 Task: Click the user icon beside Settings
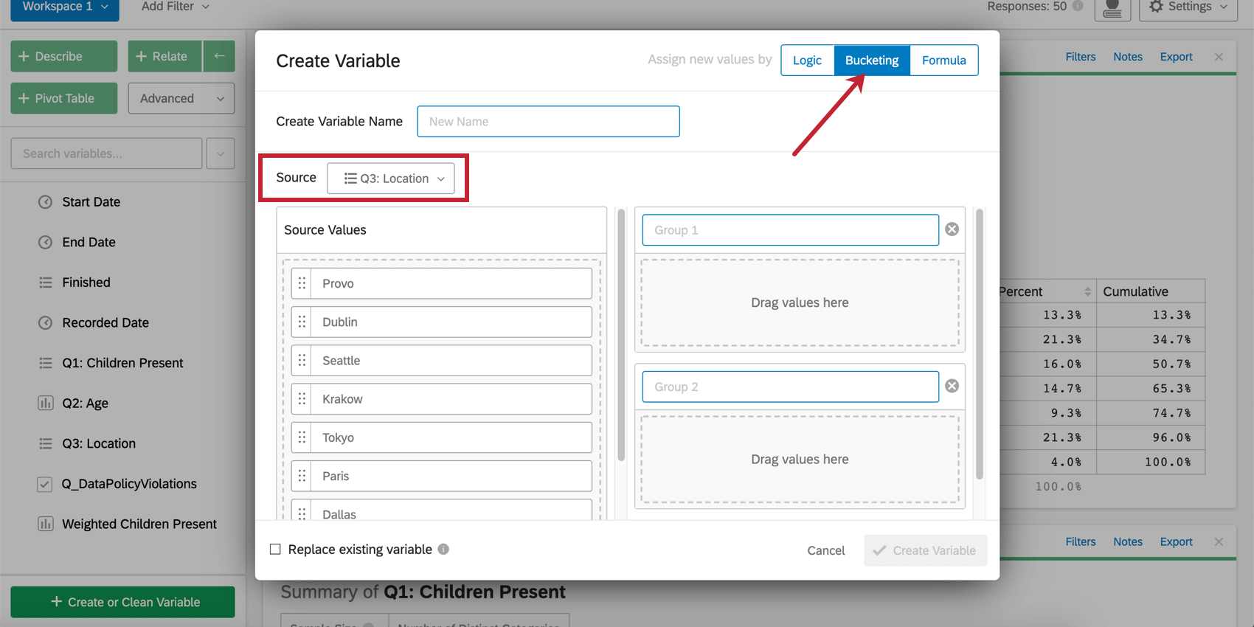pos(1112,8)
